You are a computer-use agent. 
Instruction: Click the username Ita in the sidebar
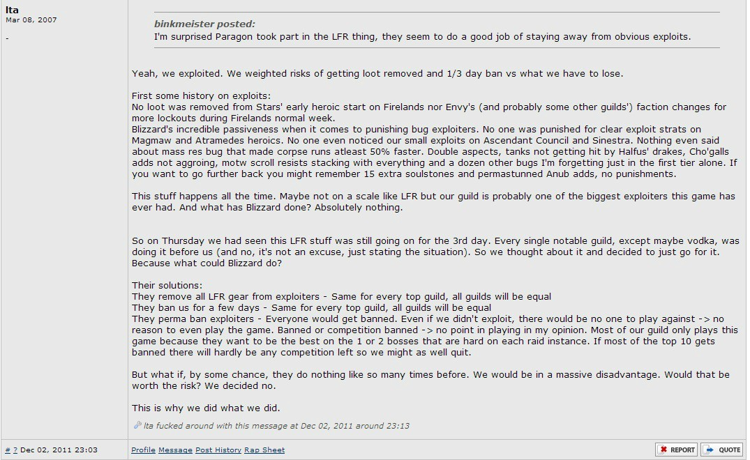click(12, 10)
